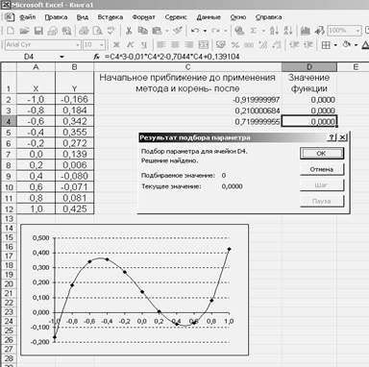Select column C header

pyautogui.click(x=188, y=67)
